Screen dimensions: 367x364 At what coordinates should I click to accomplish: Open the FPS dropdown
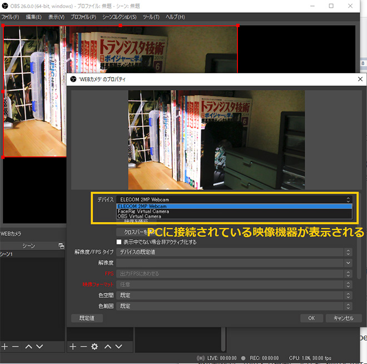coord(234,274)
